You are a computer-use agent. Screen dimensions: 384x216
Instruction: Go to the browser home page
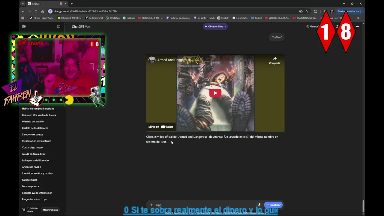pos(43,11)
